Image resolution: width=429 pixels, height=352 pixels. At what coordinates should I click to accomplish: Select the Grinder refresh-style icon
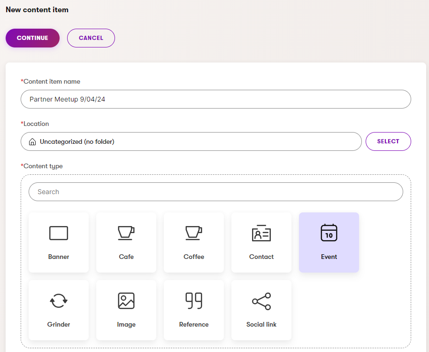click(58, 301)
